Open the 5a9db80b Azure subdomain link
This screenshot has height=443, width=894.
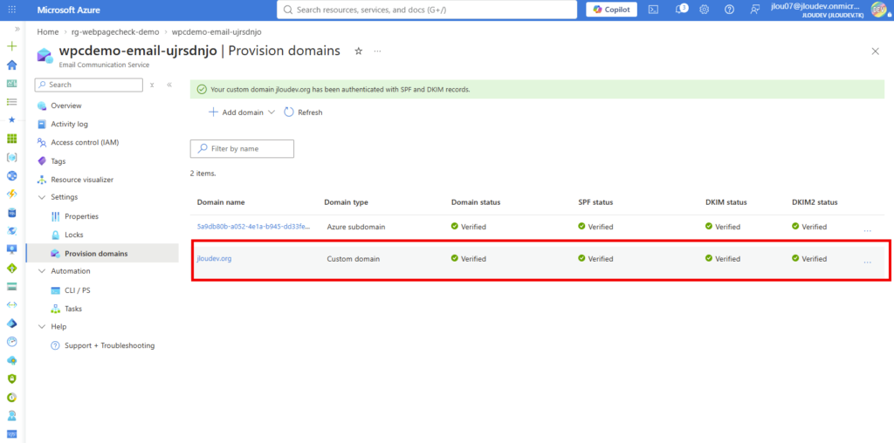(x=254, y=227)
